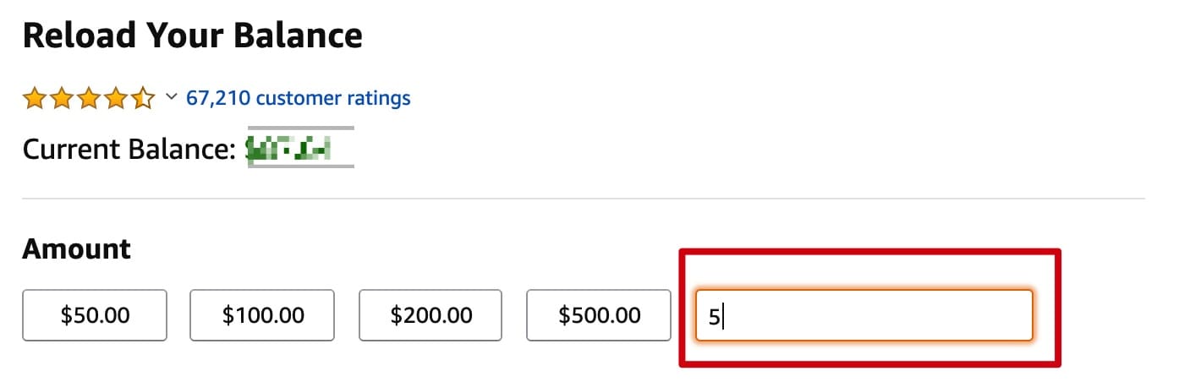The height and width of the screenshot is (382, 1179).
Task: Click the Current Balance label
Action: pyautogui.click(x=129, y=150)
